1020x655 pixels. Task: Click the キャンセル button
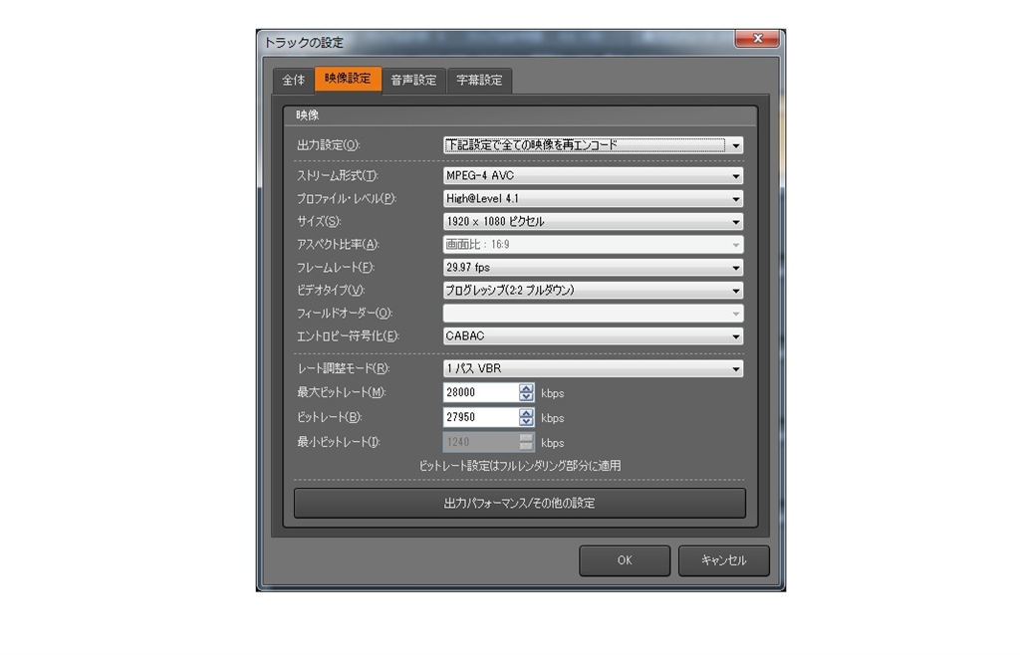(723, 560)
